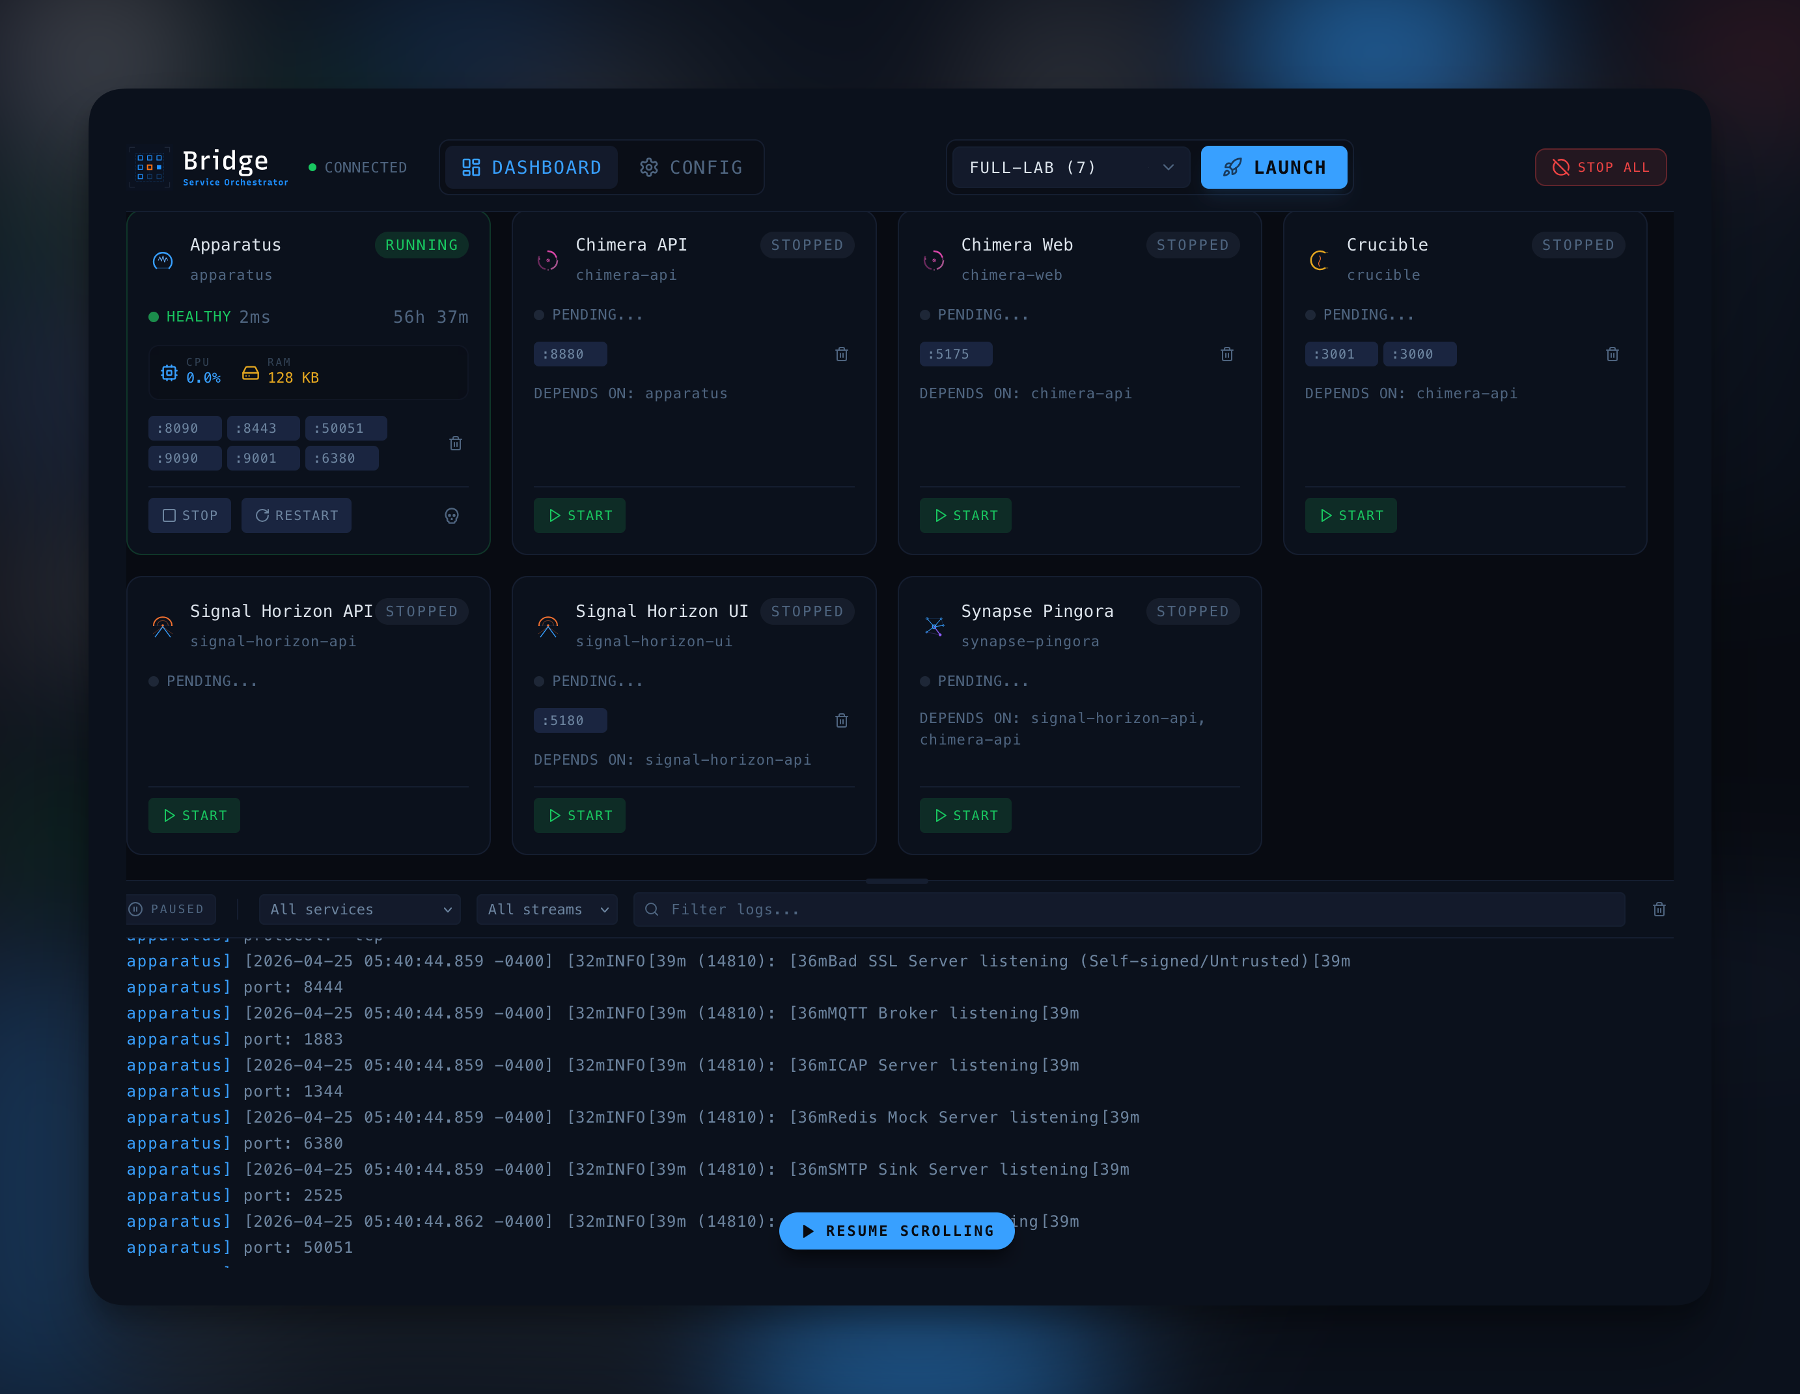This screenshot has width=1800, height=1394.
Task: Click the Synapse Pingora service icon
Action: pos(934,627)
